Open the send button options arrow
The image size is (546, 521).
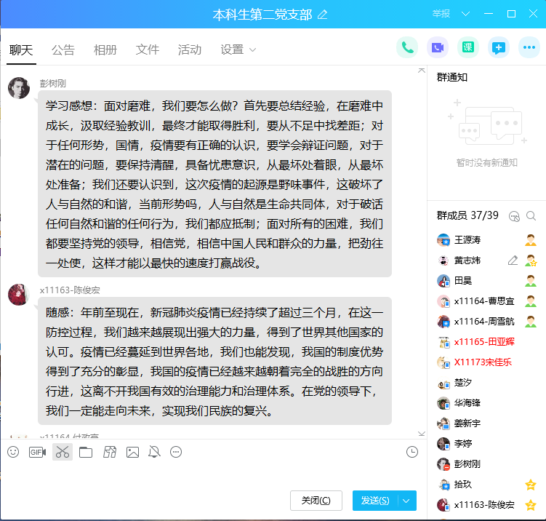point(406,501)
